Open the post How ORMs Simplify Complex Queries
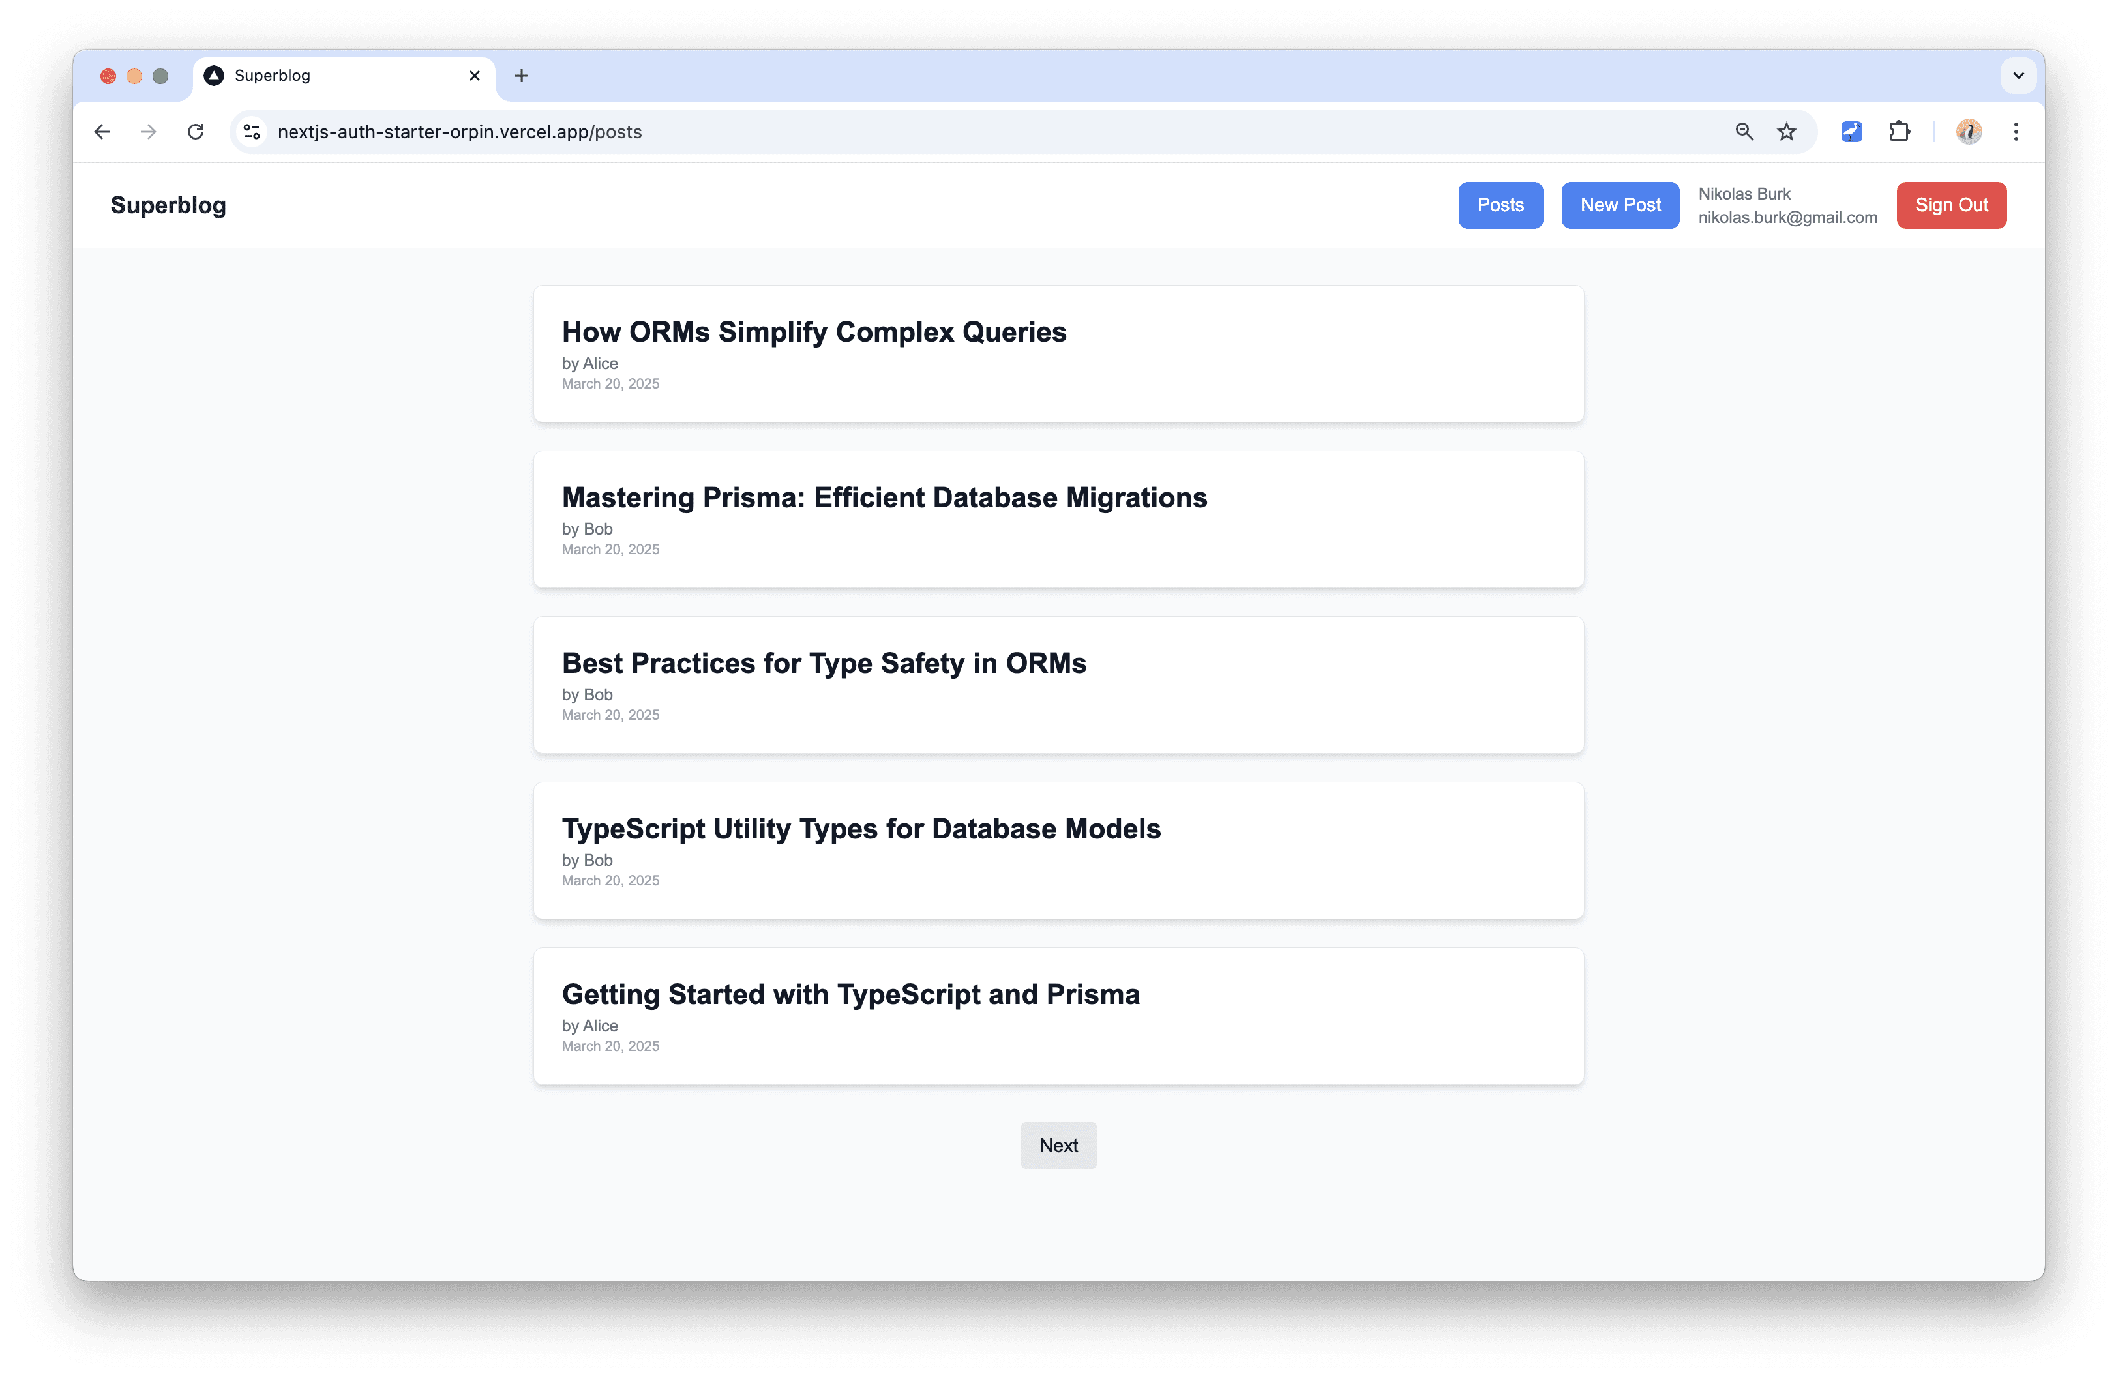2118x1377 pixels. tap(813, 332)
